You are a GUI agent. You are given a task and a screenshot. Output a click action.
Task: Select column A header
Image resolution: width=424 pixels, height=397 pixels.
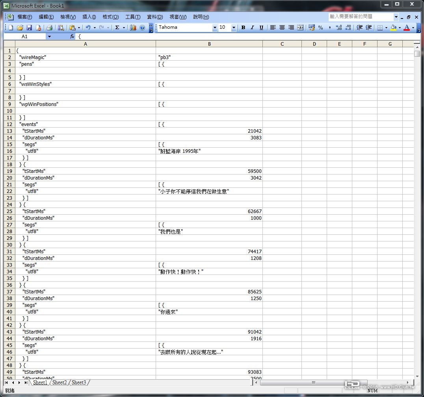point(86,44)
